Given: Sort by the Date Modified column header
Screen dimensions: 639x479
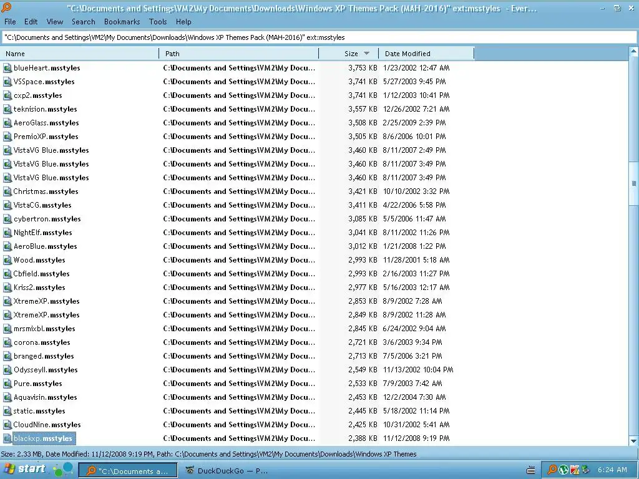Looking at the screenshot, I should coord(426,54).
